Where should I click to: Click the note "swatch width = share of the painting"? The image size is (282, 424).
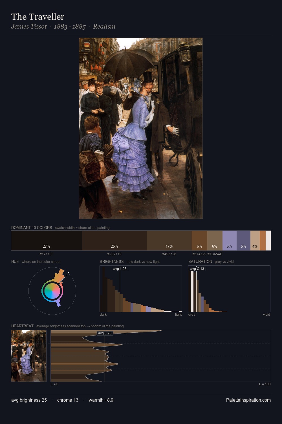pos(82,228)
